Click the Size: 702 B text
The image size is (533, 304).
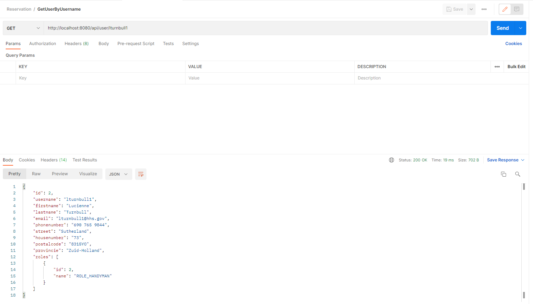point(468,160)
